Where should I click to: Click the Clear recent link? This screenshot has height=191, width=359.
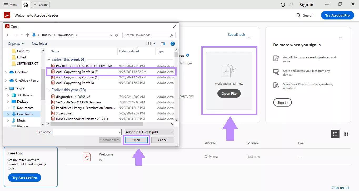(340, 188)
